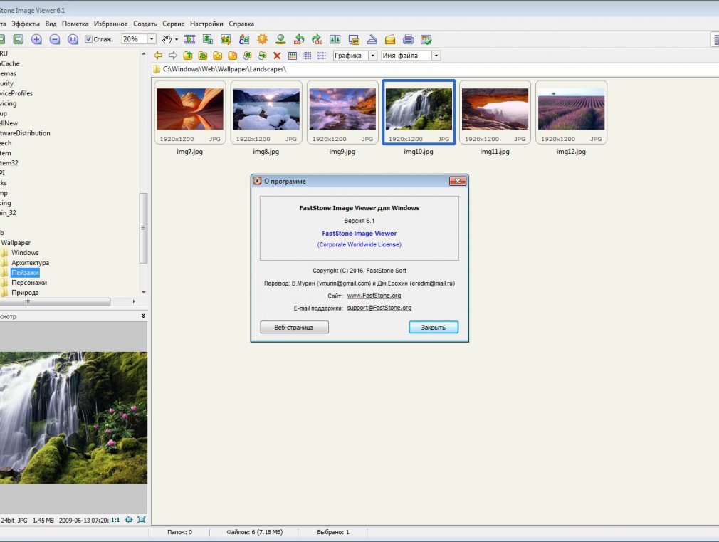Viewport: 719px width, 542px height.
Task: Open the 20% zoom level dropdown
Action: click(152, 39)
